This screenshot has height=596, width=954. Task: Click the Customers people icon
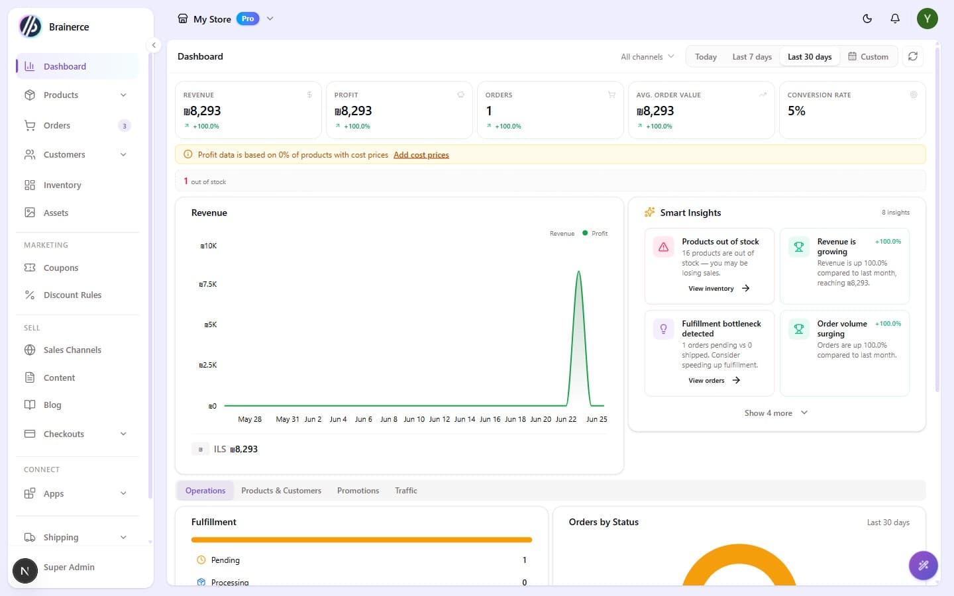(30, 154)
